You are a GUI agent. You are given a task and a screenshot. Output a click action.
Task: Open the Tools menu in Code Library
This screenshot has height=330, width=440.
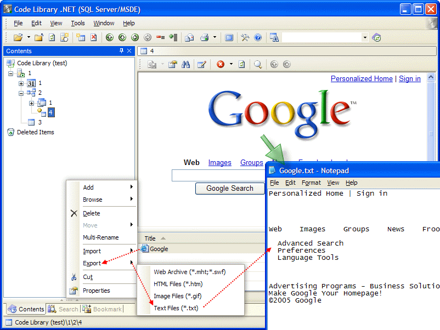click(x=78, y=23)
